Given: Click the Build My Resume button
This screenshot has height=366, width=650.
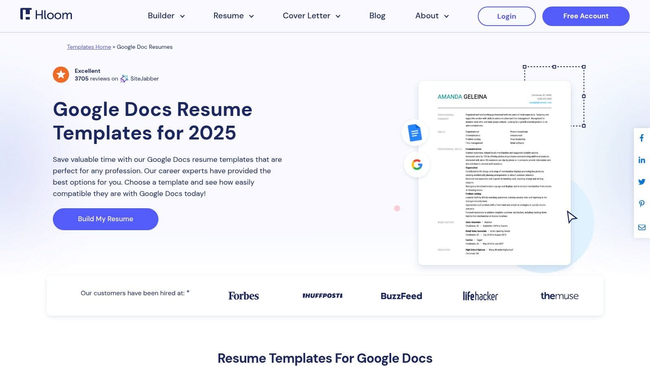Looking at the screenshot, I should pyautogui.click(x=105, y=219).
